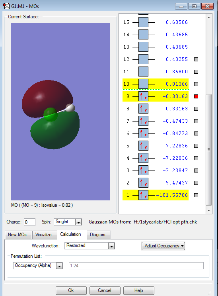Toggle the red surface marker for MO 9
218x296 pixels.
196,96
